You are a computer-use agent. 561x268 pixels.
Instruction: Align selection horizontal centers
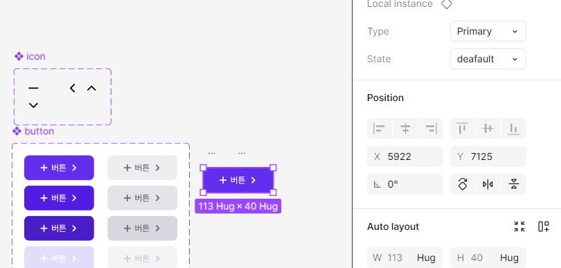pyautogui.click(x=405, y=128)
